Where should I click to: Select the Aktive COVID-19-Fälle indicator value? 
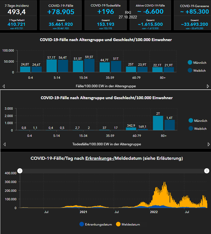point(150,12)
